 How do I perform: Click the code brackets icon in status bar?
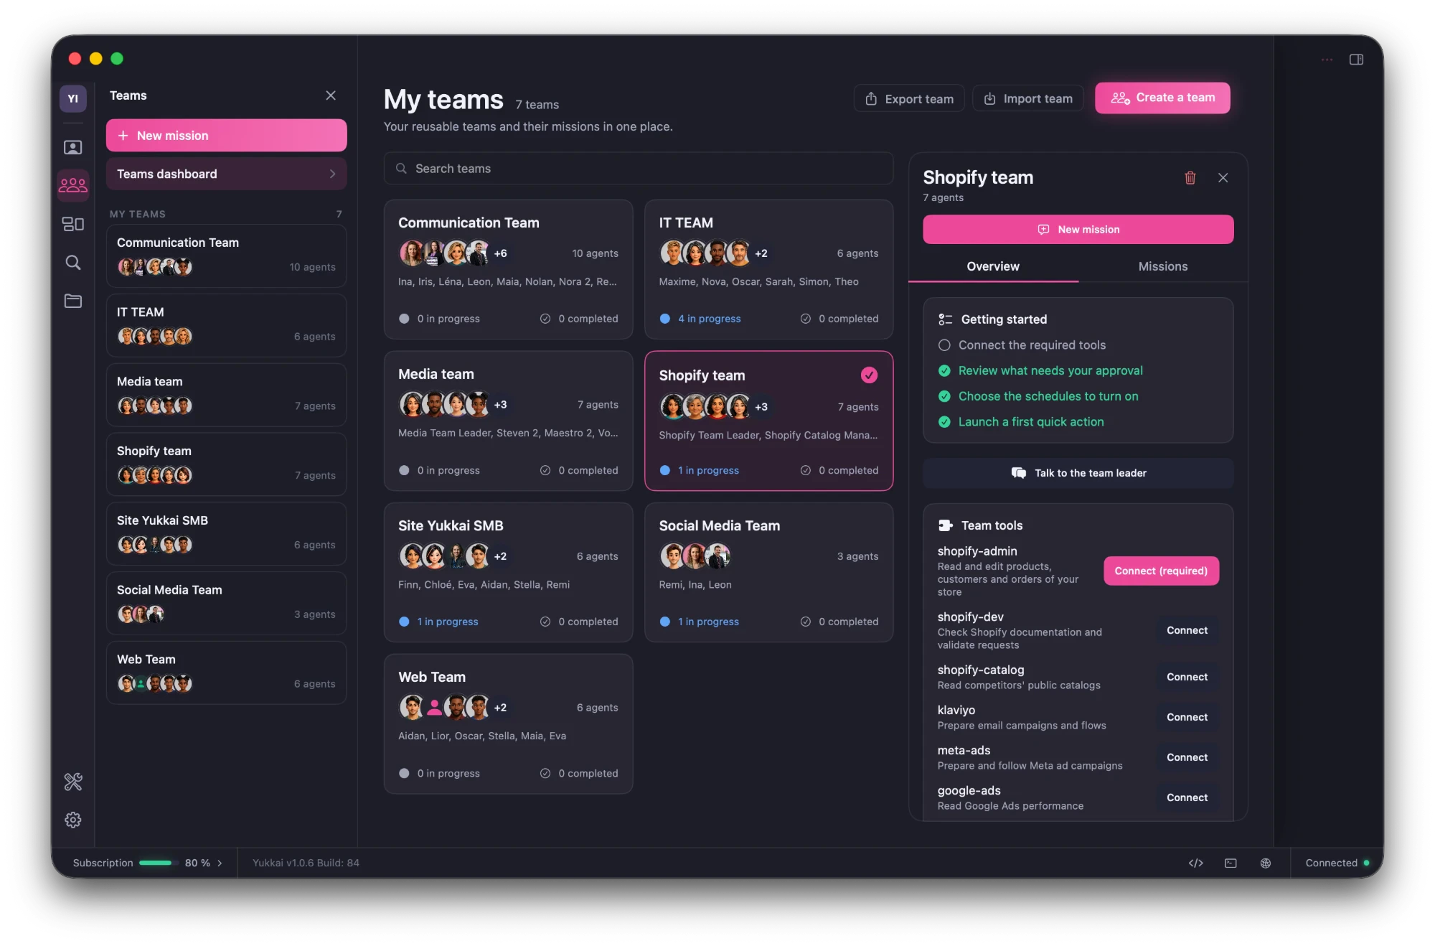(1196, 863)
